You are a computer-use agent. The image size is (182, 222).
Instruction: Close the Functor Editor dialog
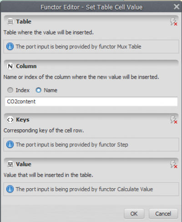177,6
